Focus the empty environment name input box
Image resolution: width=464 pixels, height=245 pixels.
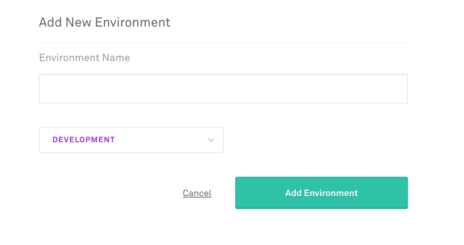[x=223, y=89]
